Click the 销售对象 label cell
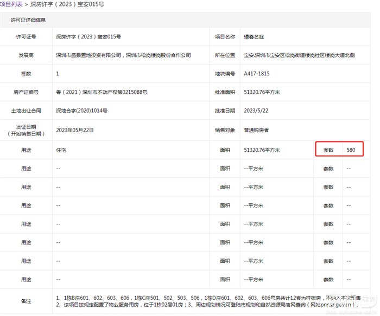 pos(225,131)
